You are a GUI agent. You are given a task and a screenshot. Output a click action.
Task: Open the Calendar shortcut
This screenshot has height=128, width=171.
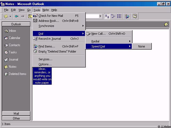pos(14,38)
